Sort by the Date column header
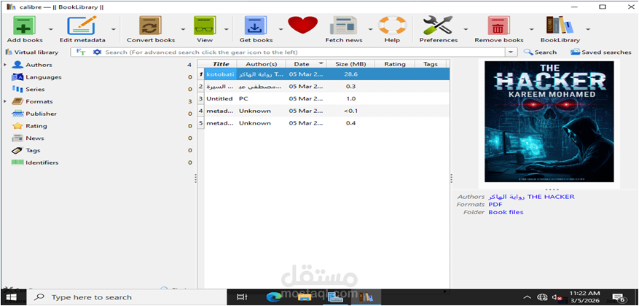This screenshot has width=639, height=306. pyautogui.click(x=305, y=64)
